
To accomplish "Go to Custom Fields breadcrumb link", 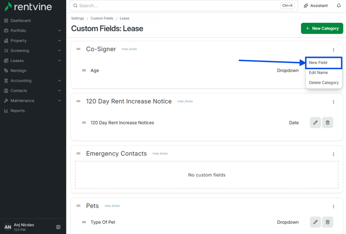I will coord(102,18).
